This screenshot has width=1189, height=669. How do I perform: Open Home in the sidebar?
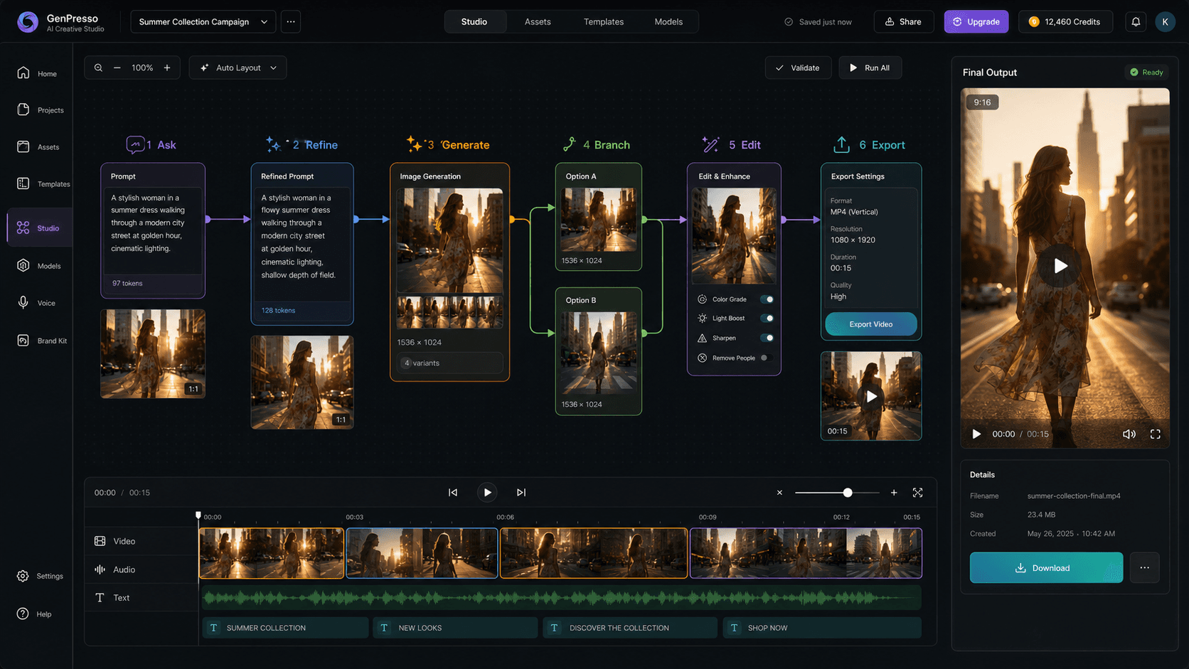pyautogui.click(x=37, y=73)
